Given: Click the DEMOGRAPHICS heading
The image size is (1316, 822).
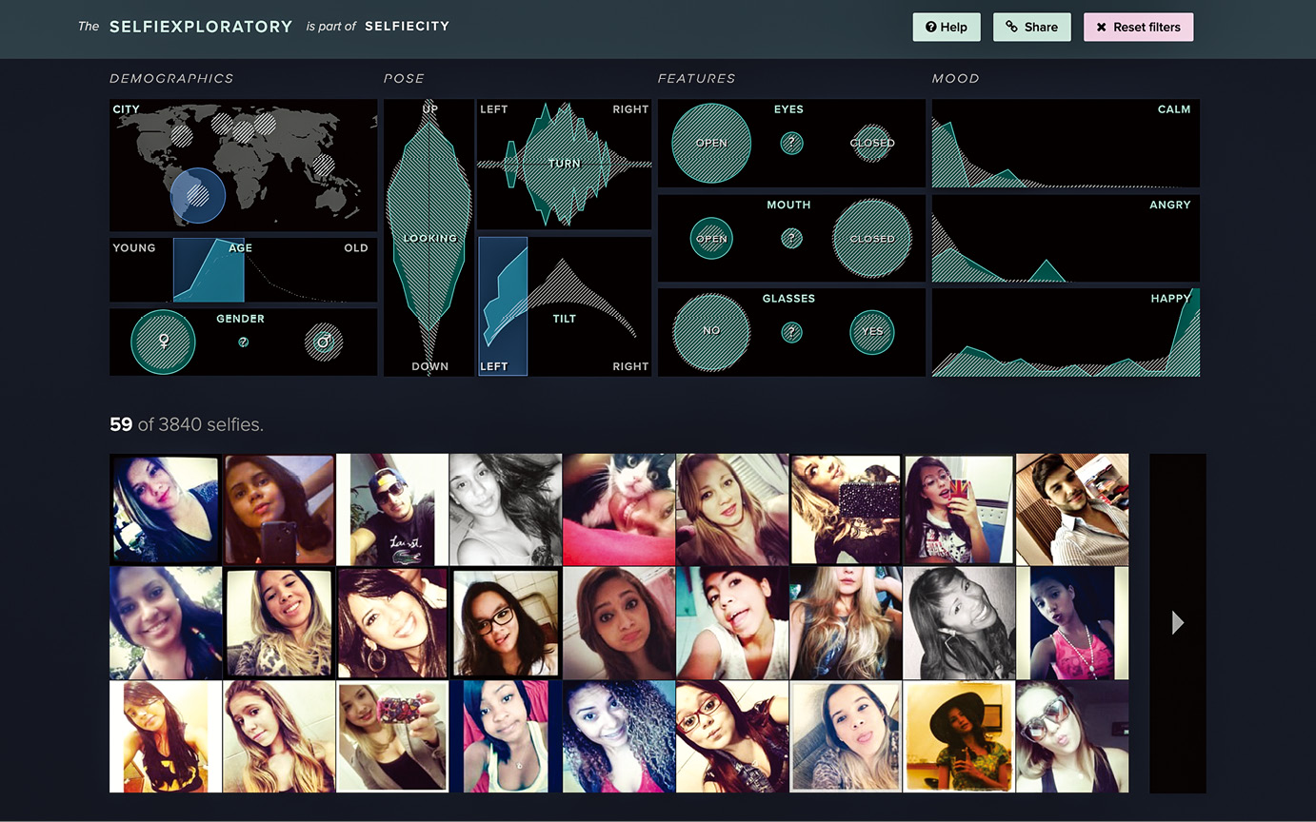Looking at the screenshot, I should pos(171,78).
